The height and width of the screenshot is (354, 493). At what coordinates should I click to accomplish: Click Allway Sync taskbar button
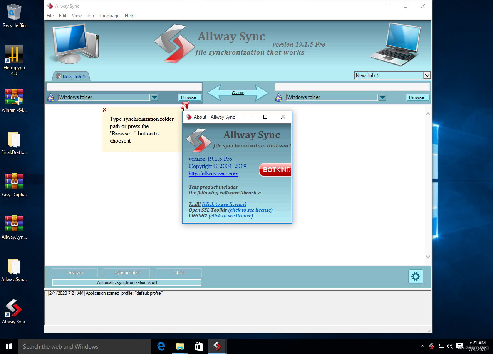pos(217,346)
